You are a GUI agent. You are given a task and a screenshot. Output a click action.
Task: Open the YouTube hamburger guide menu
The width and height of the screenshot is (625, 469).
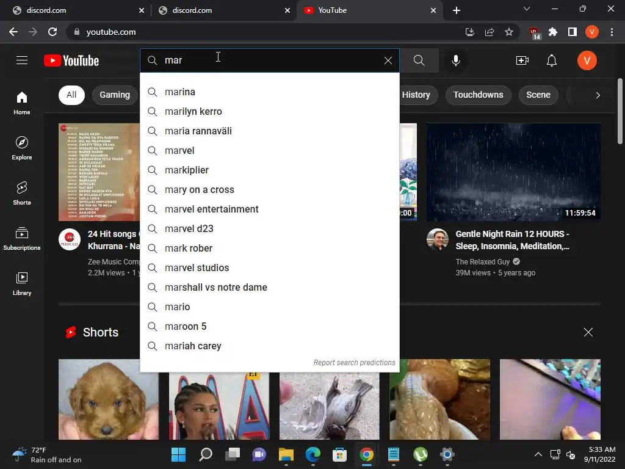pyautogui.click(x=22, y=60)
